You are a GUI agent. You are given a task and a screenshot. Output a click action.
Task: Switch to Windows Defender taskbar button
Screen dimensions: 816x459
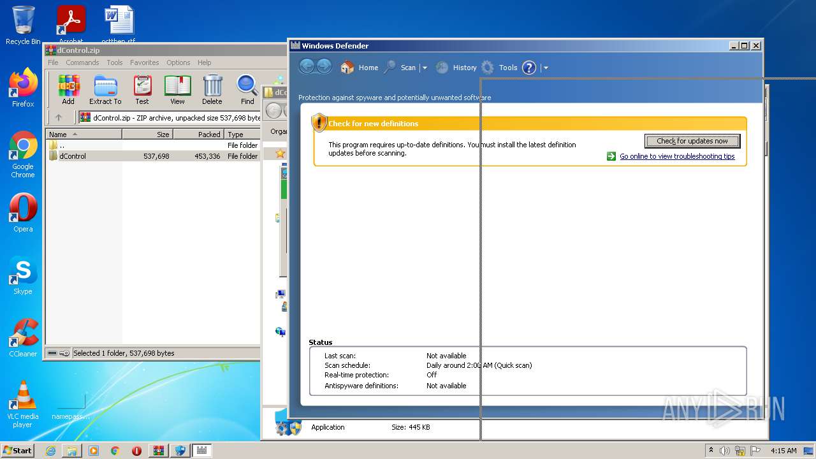click(x=202, y=451)
